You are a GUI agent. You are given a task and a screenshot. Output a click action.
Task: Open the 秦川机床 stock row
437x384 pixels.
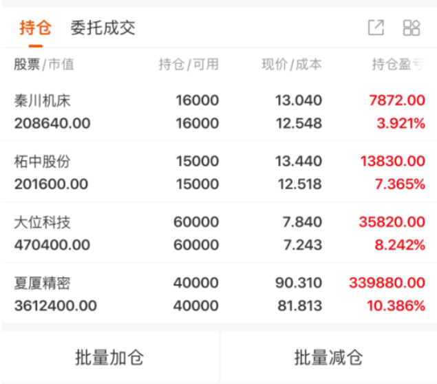[x=219, y=111]
